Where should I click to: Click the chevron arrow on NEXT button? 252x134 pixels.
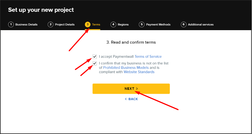click(x=137, y=89)
